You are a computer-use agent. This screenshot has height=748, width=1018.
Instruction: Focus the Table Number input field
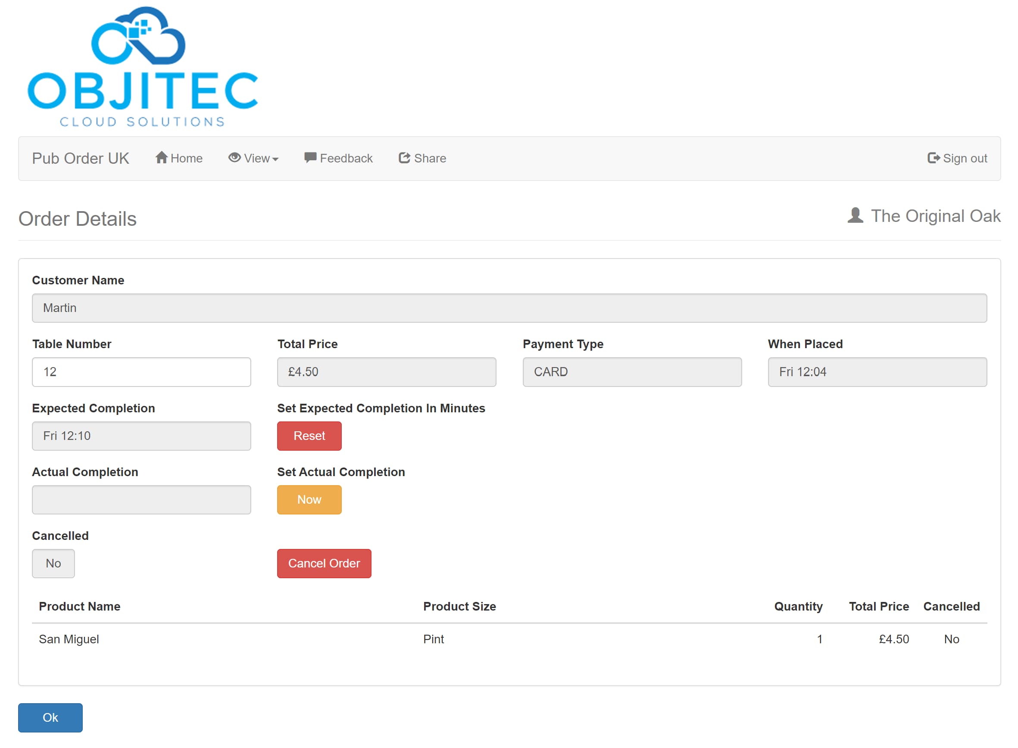click(141, 372)
